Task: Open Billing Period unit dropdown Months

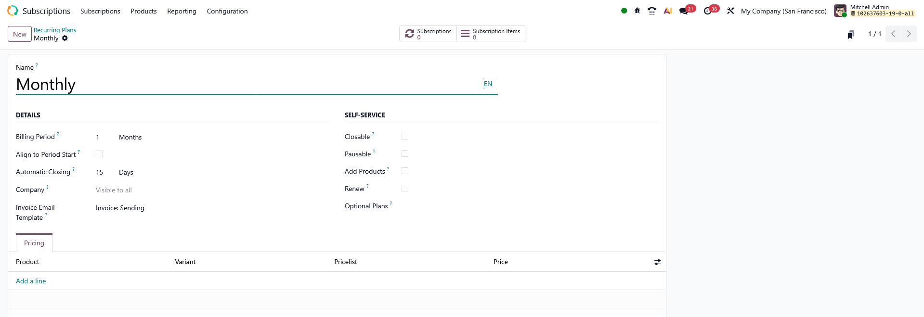Action: pos(130,137)
